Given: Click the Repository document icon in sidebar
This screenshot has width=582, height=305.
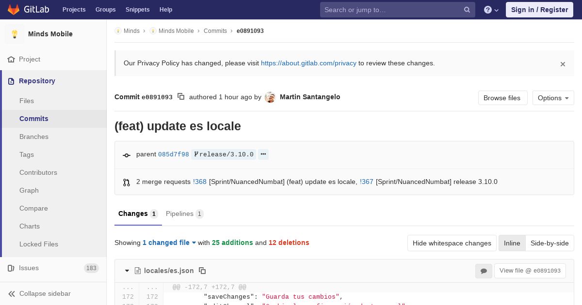Looking at the screenshot, I should 11,81.
